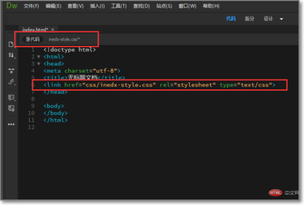This screenshot has height=205, width=304.
Task: Click the Collapse/Expand code icon in sidebar
Action: [11, 71]
